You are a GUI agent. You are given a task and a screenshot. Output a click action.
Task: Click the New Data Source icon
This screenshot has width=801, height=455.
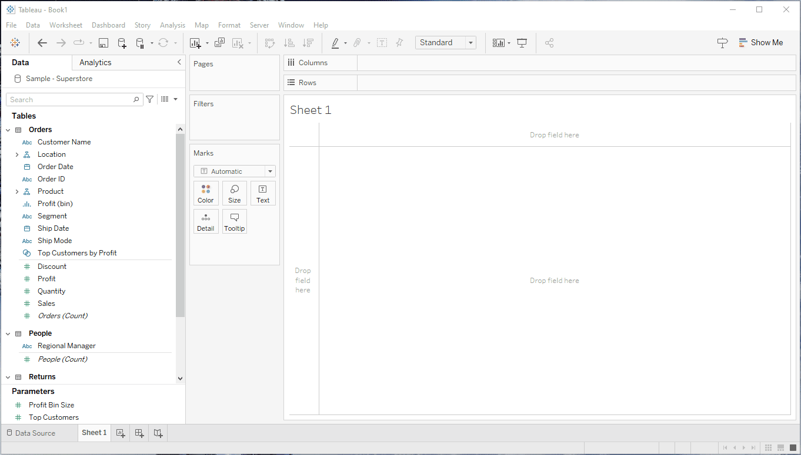[x=122, y=43]
